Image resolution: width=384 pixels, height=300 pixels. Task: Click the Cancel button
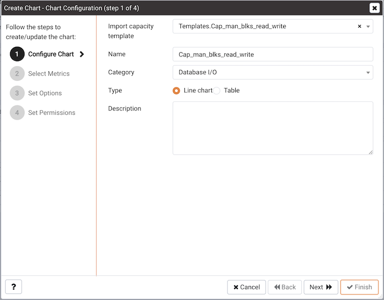[x=246, y=287]
